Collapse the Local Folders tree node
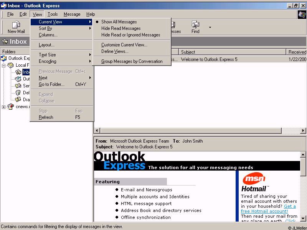The width and height of the screenshot is (307, 230). tap(4, 66)
